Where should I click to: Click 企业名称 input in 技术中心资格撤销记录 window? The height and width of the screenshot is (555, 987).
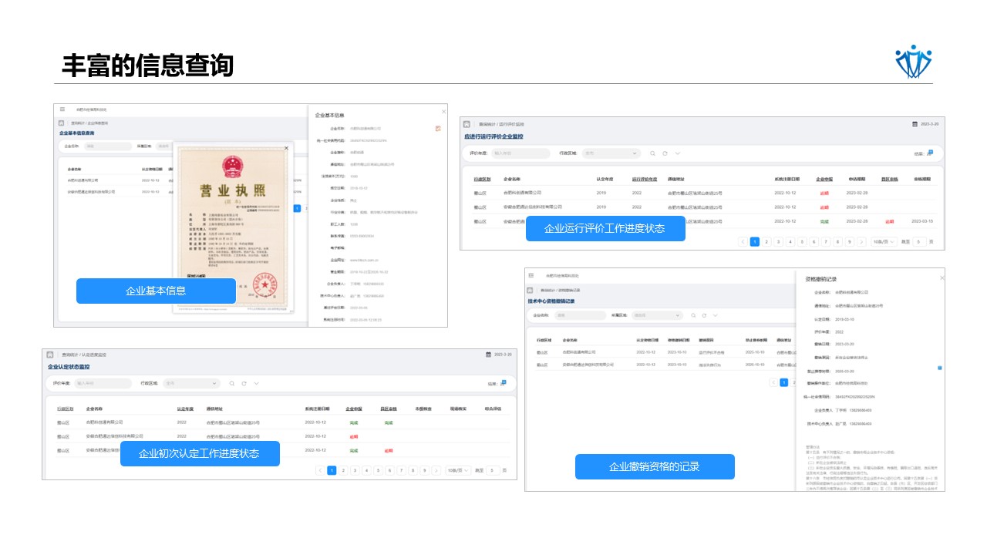tap(580, 315)
